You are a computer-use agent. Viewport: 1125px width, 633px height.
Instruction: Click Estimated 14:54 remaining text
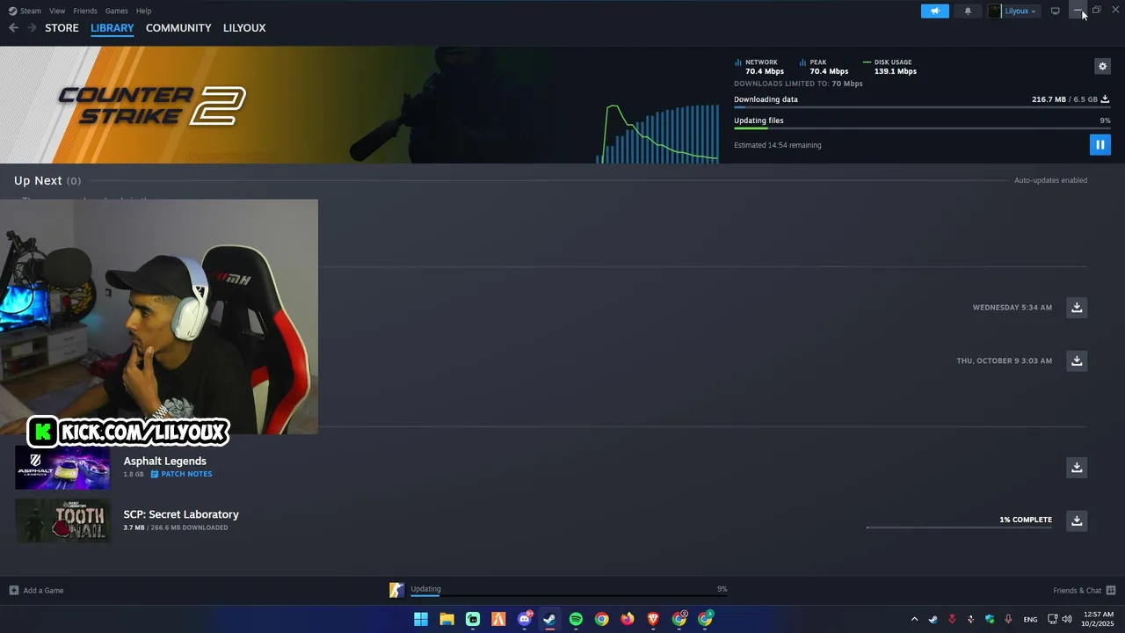pyautogui.click(x=777, y=145)
